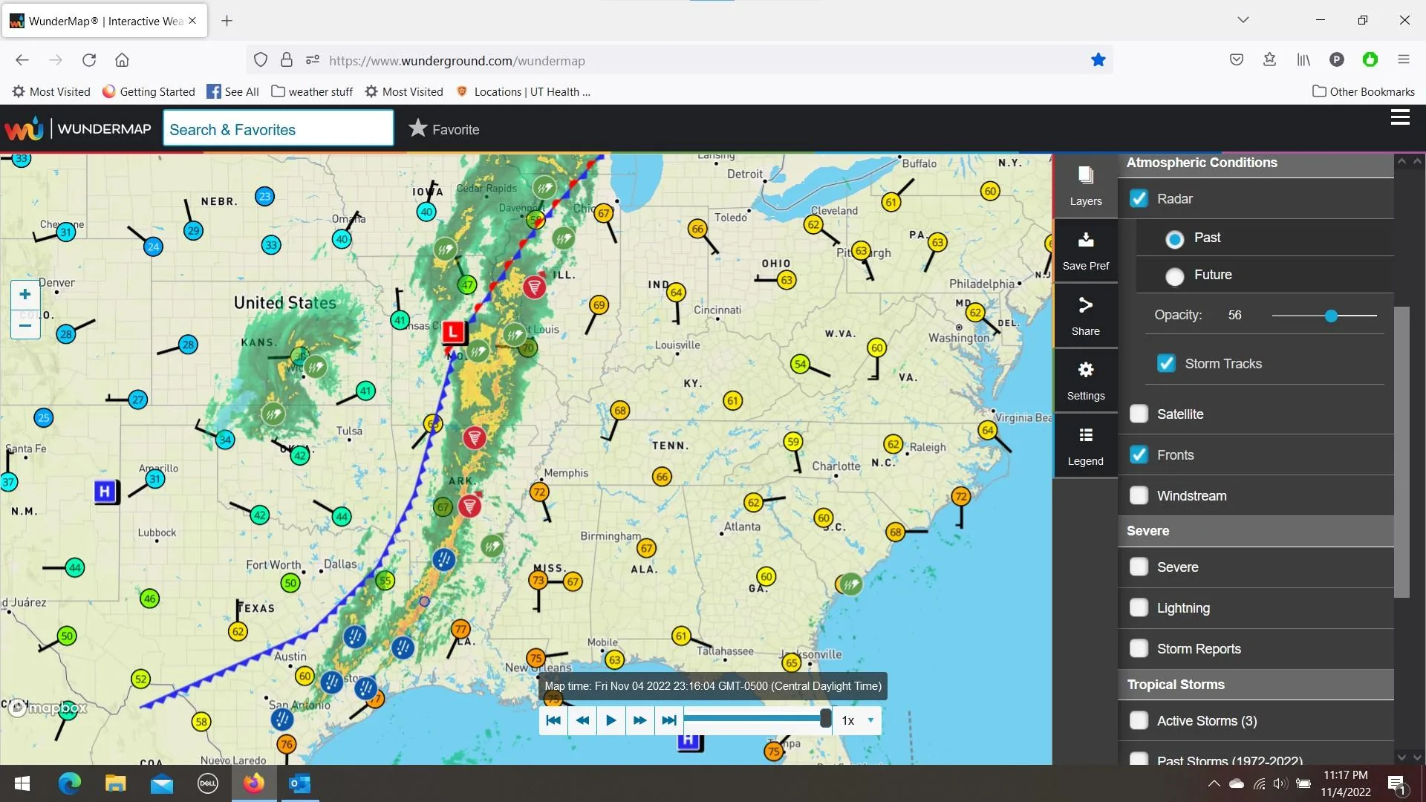Disable the Fronts layer
Viewport: 1426px width, 802px height.
[1139, 454]
